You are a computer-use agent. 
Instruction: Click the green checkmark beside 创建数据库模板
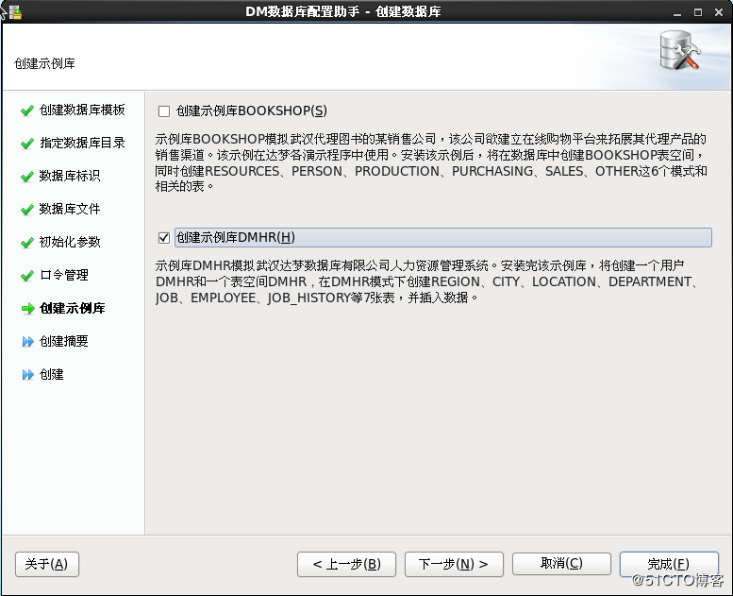(x=27, y=111)
